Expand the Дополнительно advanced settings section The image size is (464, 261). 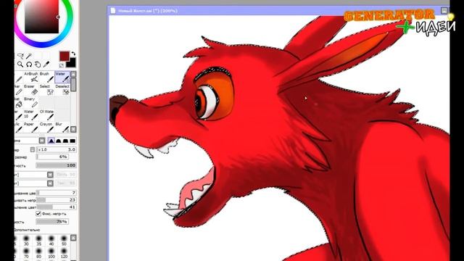pyautogui.click(x=28, y=230)
